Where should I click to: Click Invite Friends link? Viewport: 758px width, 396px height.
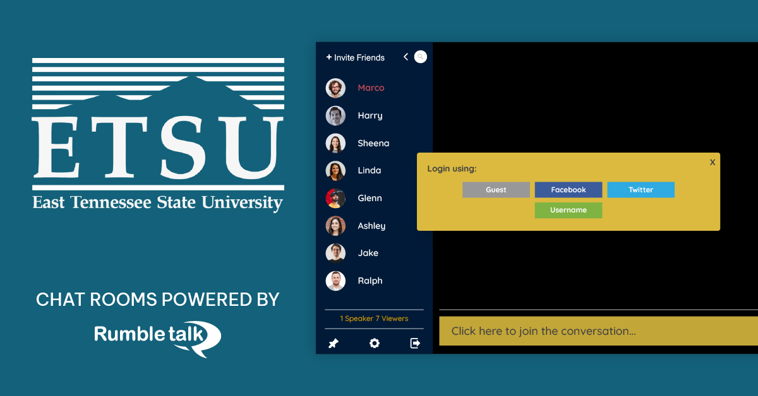[356, 57]
